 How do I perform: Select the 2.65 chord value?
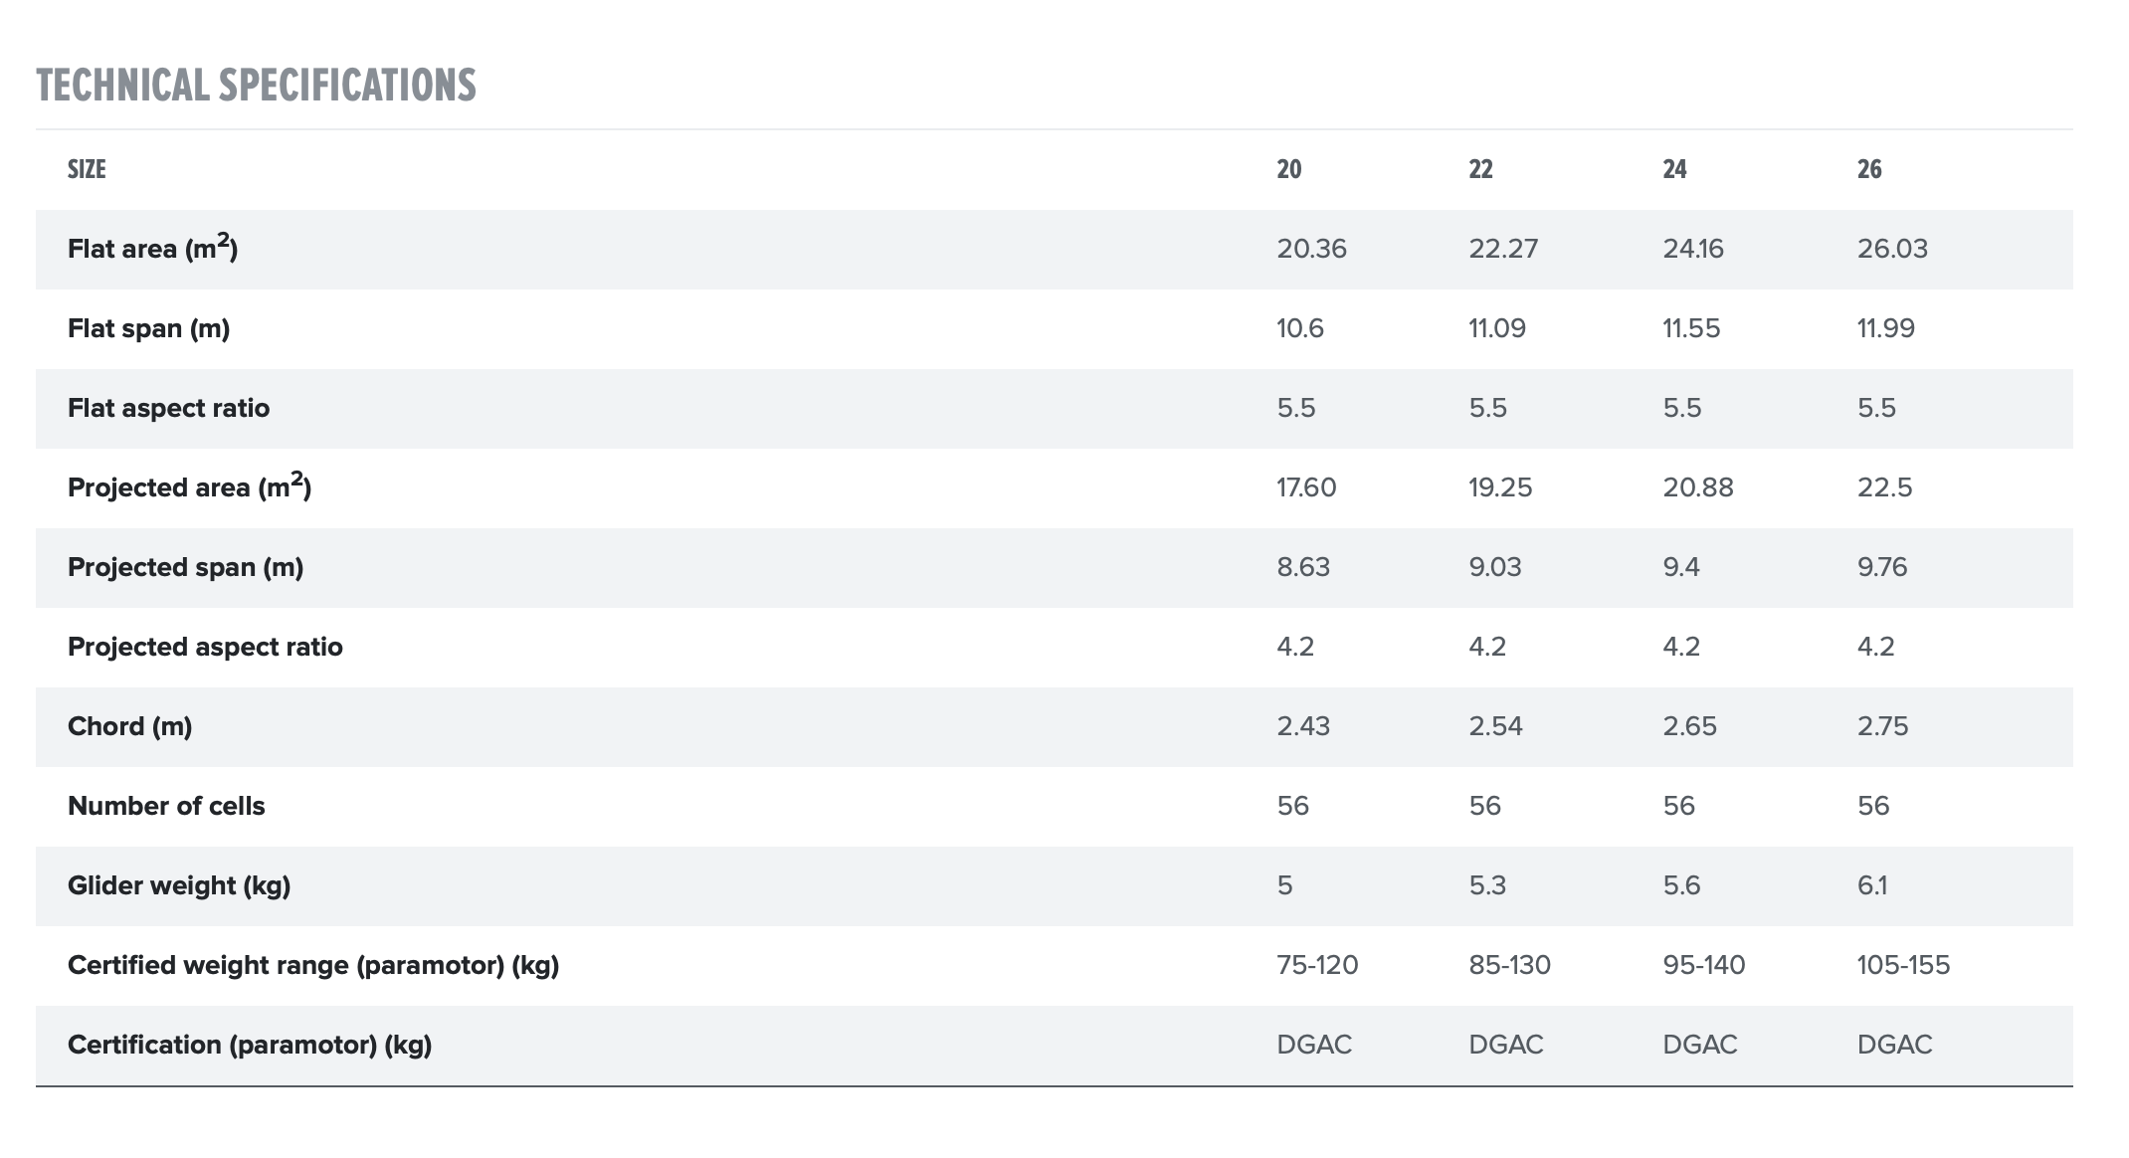(1689, 726)
